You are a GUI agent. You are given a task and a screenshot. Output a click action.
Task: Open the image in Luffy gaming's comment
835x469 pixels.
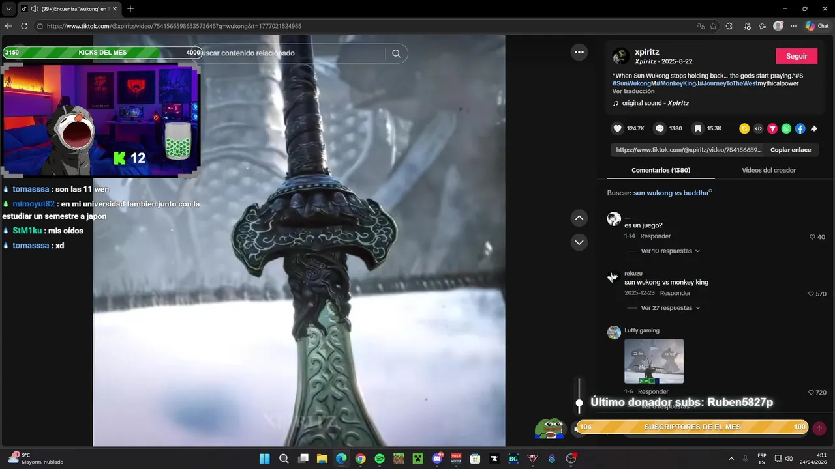coord(654,361)
